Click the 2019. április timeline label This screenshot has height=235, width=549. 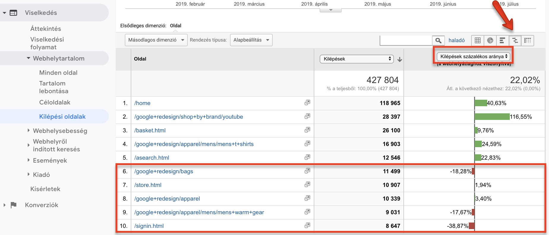314,4
